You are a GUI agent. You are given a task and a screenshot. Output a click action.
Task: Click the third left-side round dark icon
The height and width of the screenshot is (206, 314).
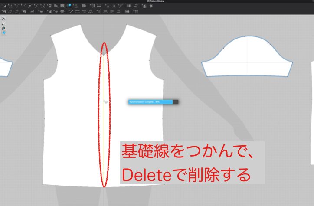click(3, 29)
